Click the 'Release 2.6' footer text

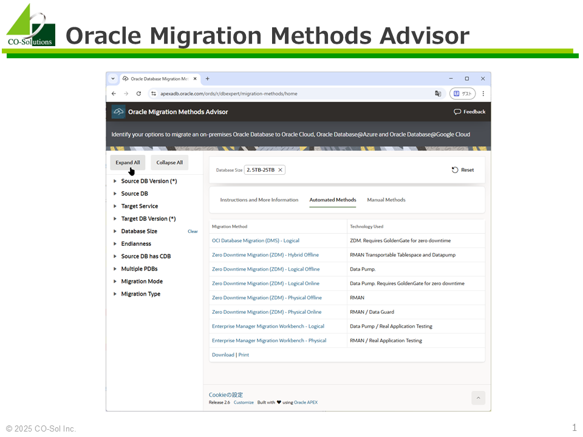219,402
